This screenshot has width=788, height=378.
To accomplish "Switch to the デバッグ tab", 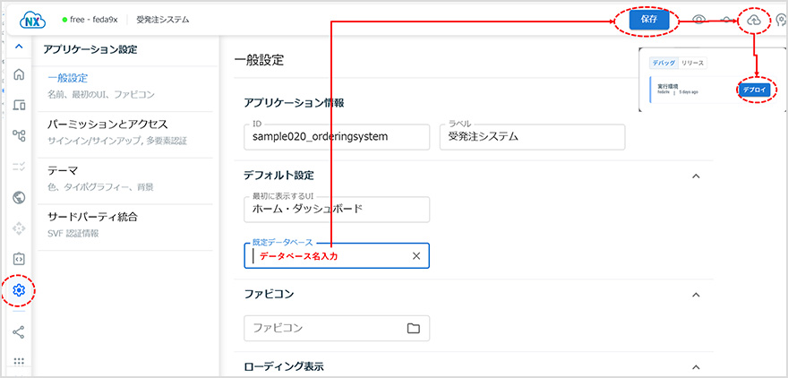I will [x=664, y=63].
